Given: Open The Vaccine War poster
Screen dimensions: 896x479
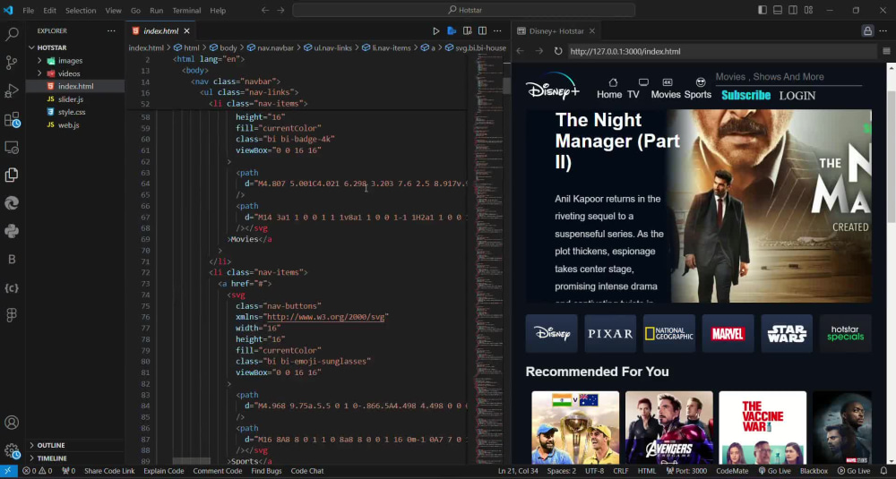Looking at the screenshot, I should coord(762,428).
